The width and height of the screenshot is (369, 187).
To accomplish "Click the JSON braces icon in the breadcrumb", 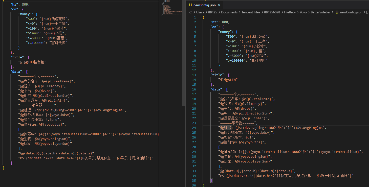I will [337, 12].
